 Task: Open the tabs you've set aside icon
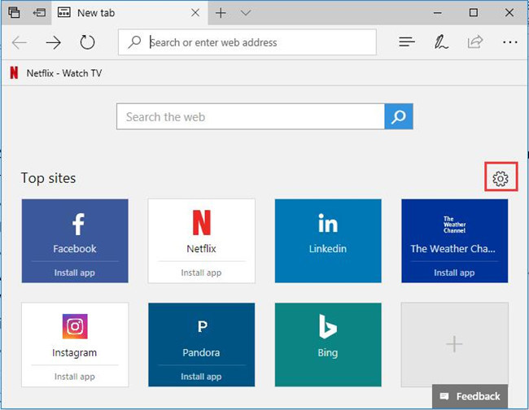pos(14,12)
